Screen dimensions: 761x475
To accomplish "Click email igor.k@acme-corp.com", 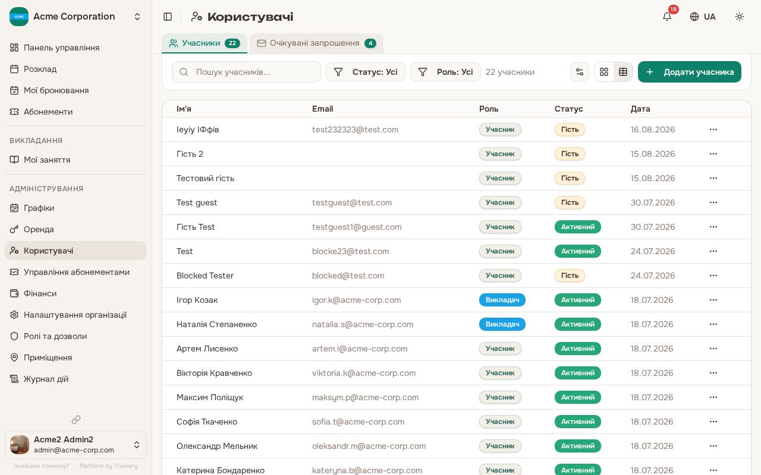I will (x=356, y=300).
